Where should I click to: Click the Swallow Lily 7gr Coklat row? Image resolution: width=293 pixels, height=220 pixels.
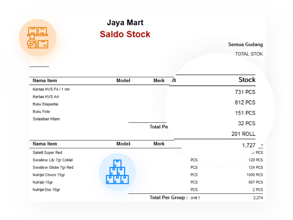(x=53, y=160)
